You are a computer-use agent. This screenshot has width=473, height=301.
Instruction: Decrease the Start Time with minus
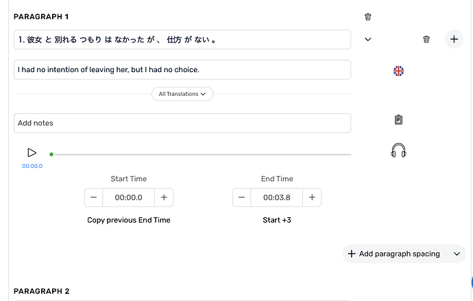[93, 197]
